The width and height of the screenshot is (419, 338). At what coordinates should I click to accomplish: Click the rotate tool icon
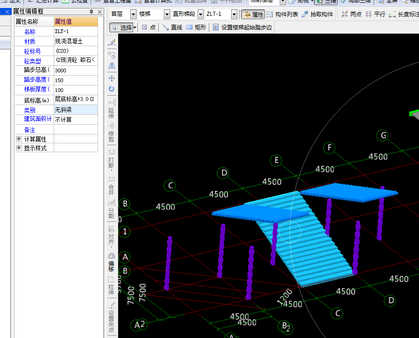click(112, 89)
